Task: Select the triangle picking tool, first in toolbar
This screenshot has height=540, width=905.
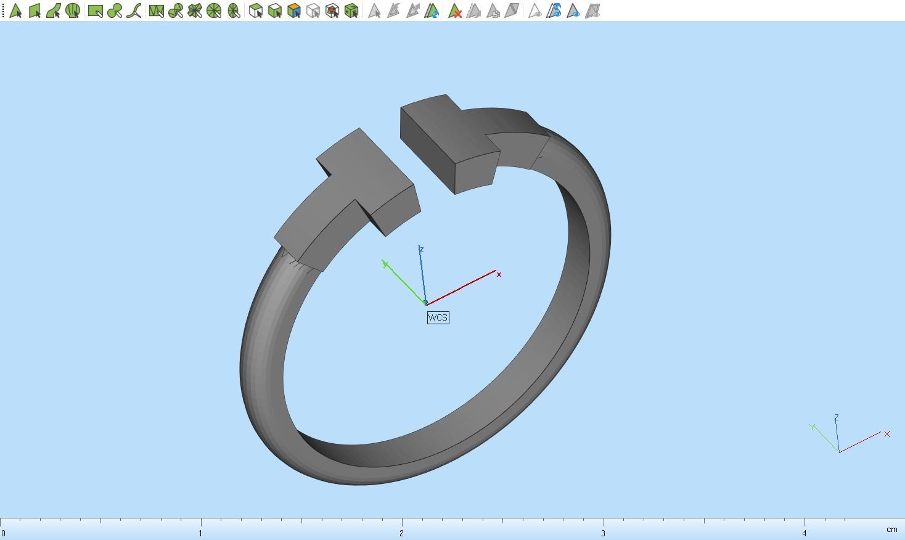Action: click(x=15, y=10)
